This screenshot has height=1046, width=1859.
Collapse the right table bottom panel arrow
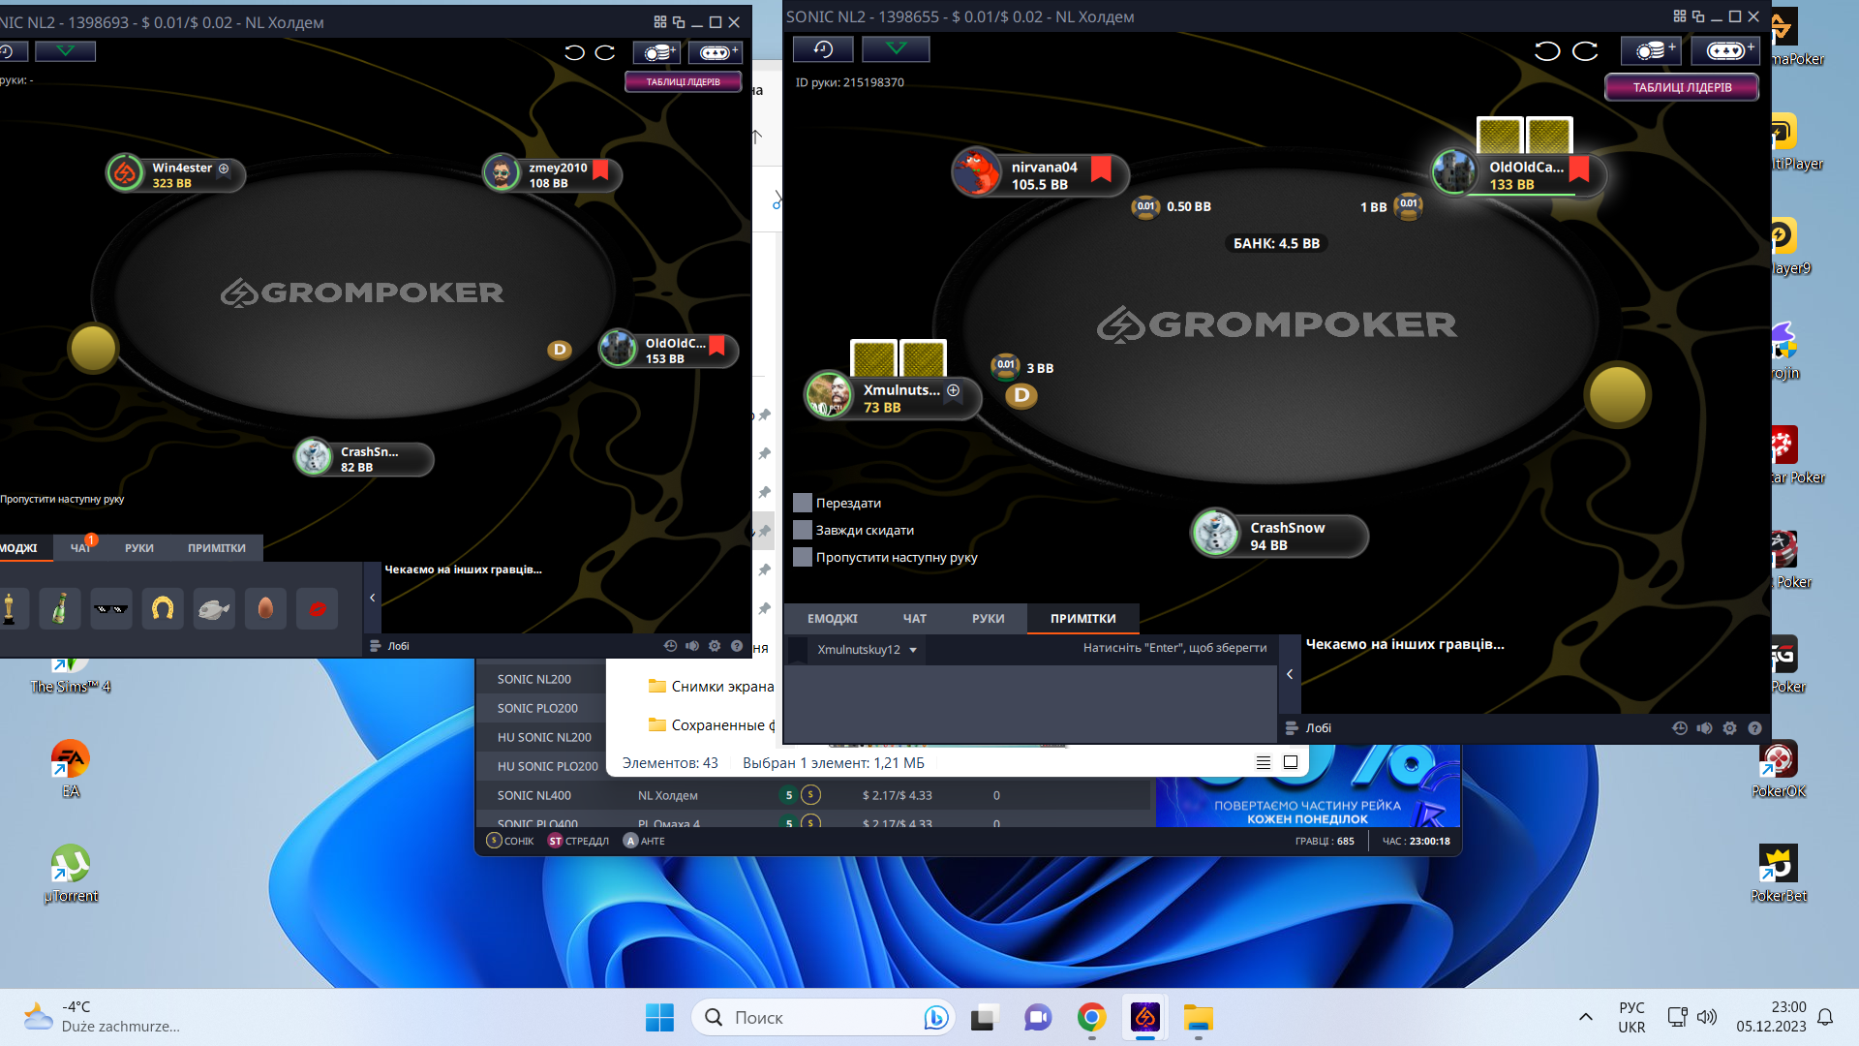[x=1290, y=674]
